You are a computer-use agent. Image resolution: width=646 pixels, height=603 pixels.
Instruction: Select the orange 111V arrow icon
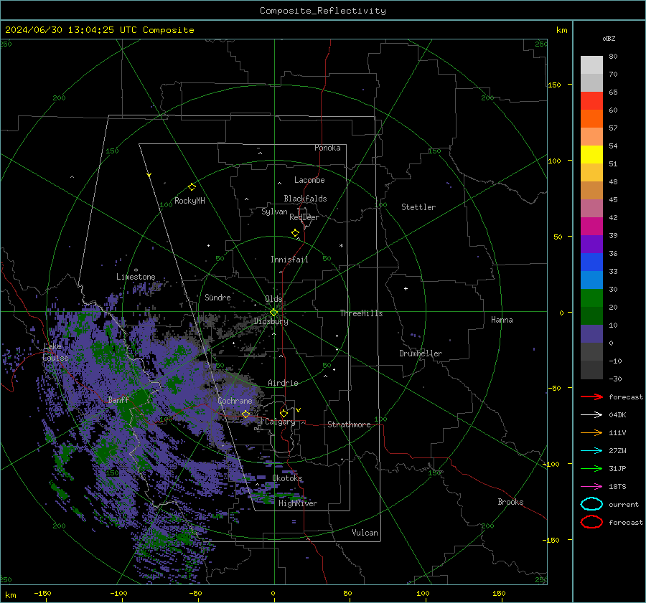591,432
